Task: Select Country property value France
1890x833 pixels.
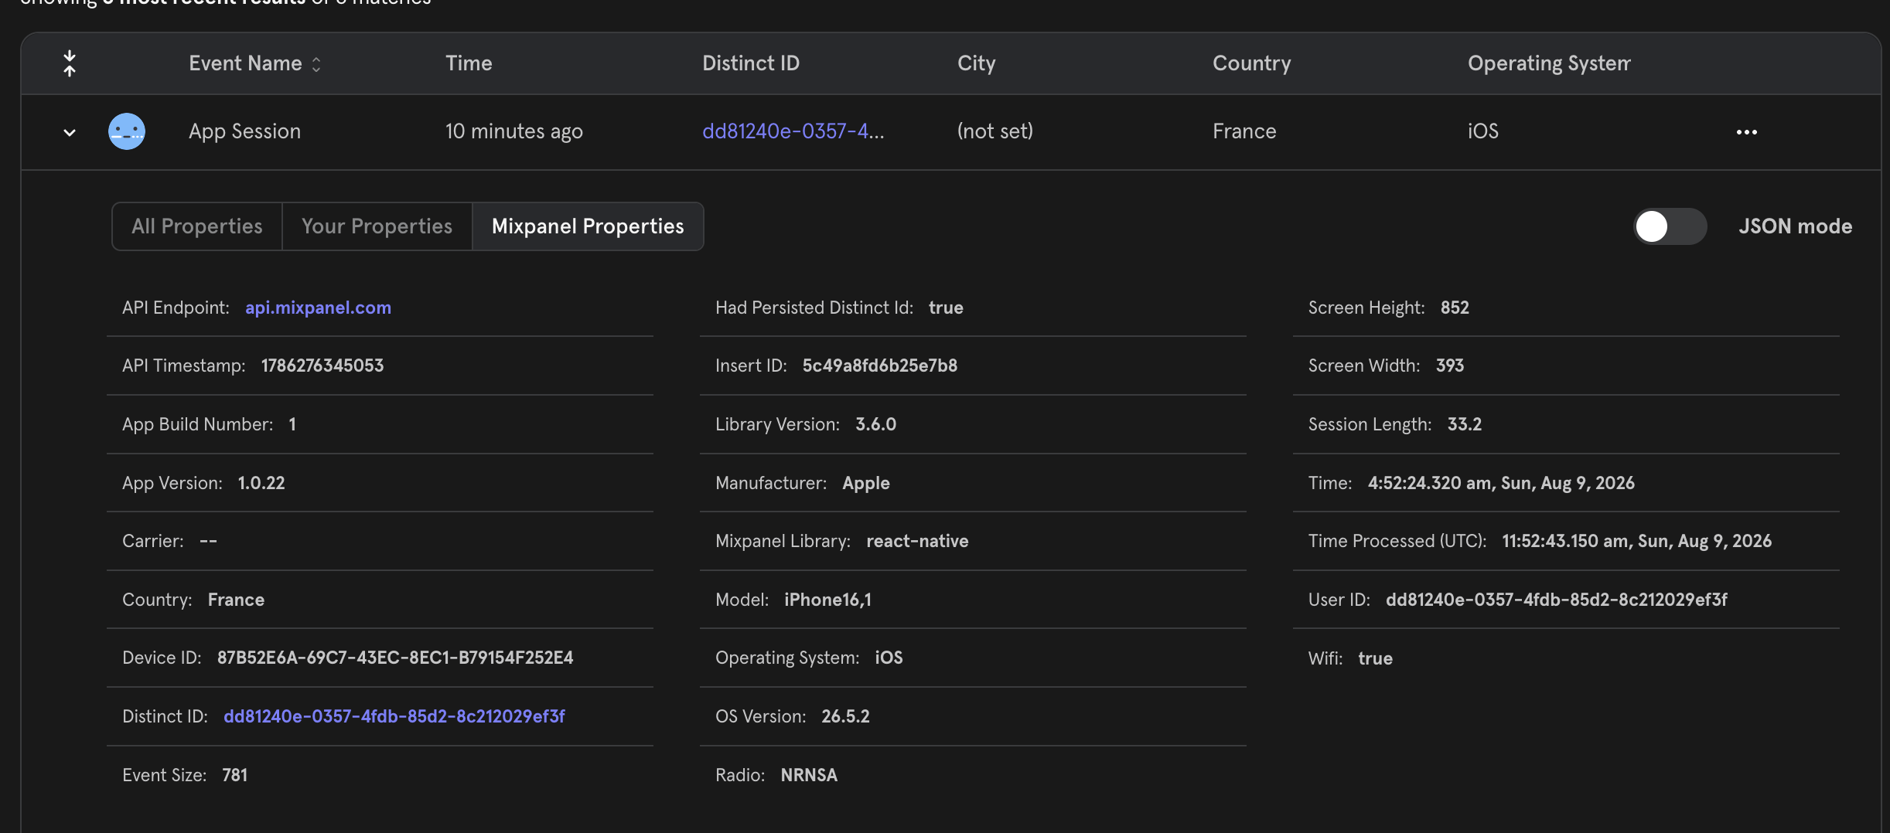Action: tap(236, 600)
